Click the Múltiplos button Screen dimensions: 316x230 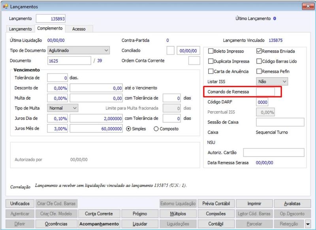(x=178, y=214)
